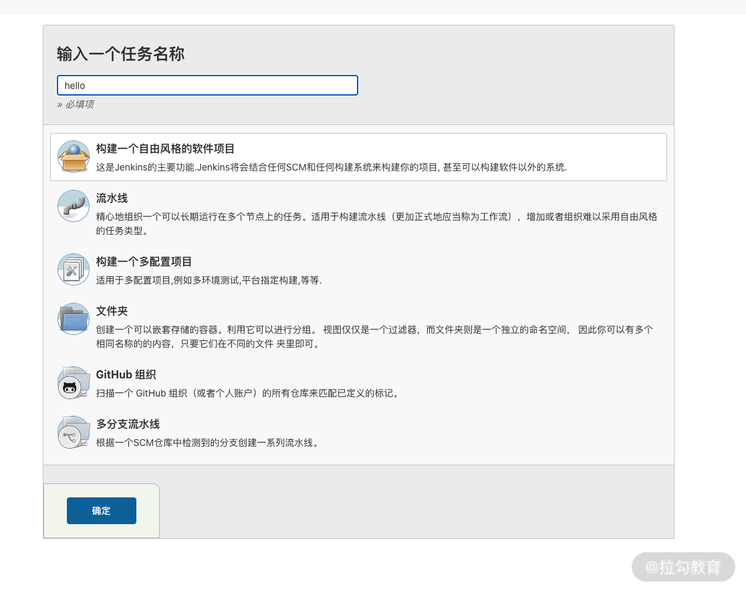Image resolution: width=746 pixels, height=591 pixels.
Task: Select the GitHub 组织 title
Action: 126,374
